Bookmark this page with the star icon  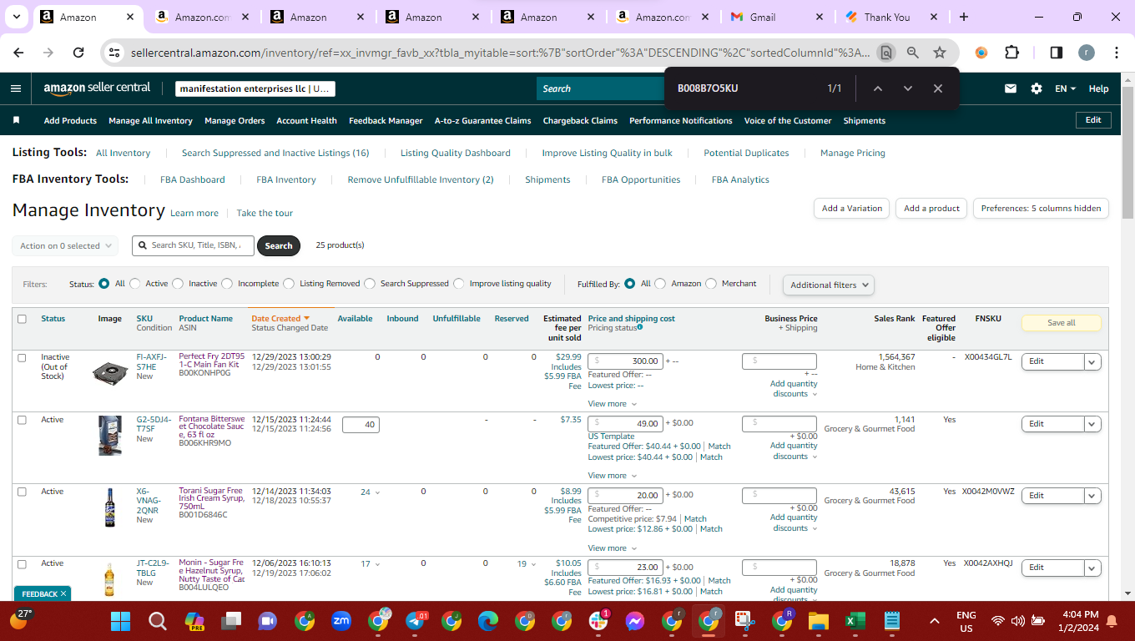coord(940,53)
